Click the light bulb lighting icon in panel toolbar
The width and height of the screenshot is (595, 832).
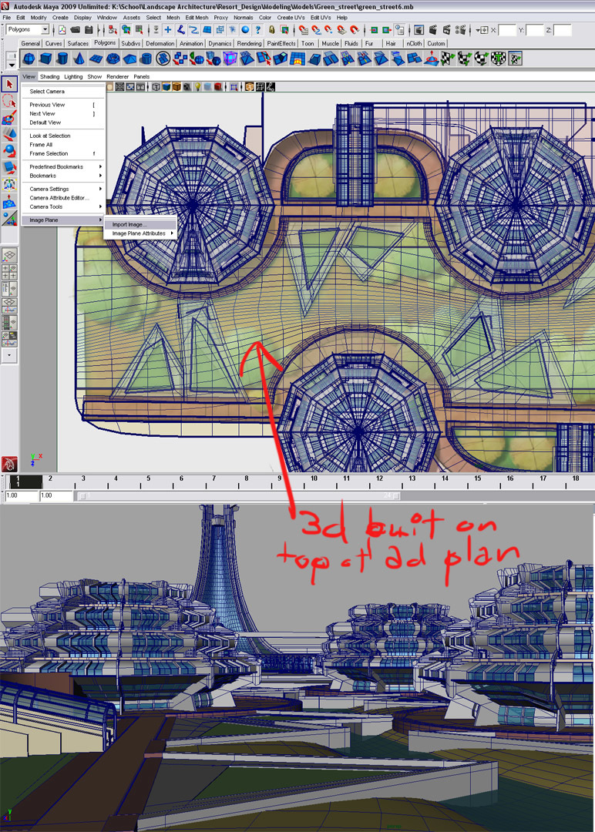[197, 87]
